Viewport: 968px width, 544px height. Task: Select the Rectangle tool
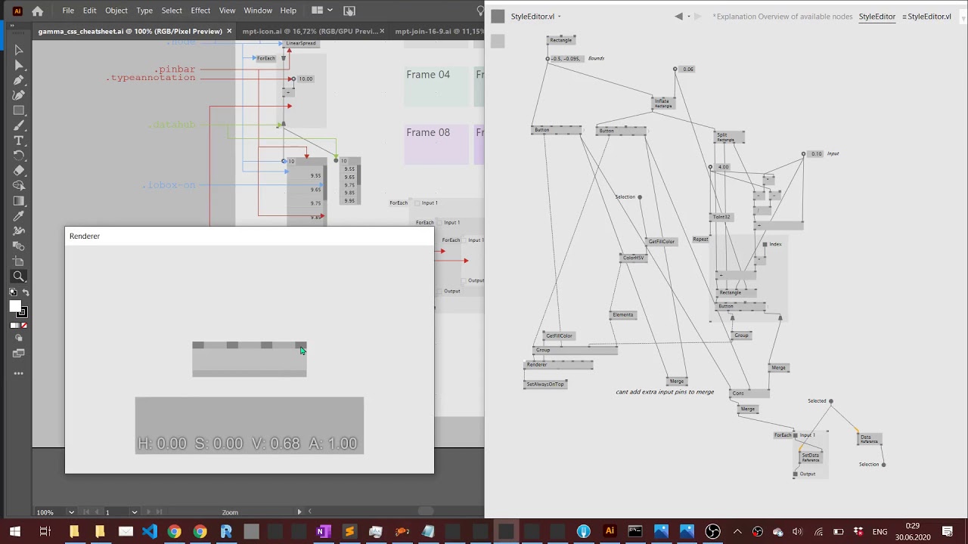(x=19, y=110)
